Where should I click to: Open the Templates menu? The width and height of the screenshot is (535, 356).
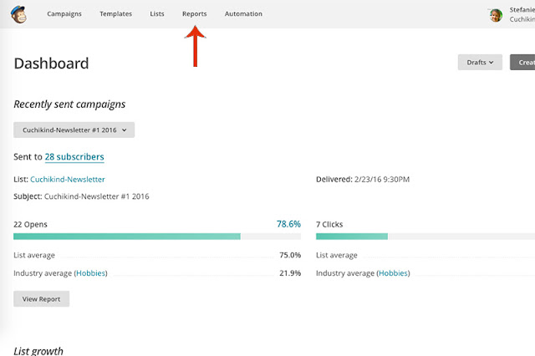115,14
